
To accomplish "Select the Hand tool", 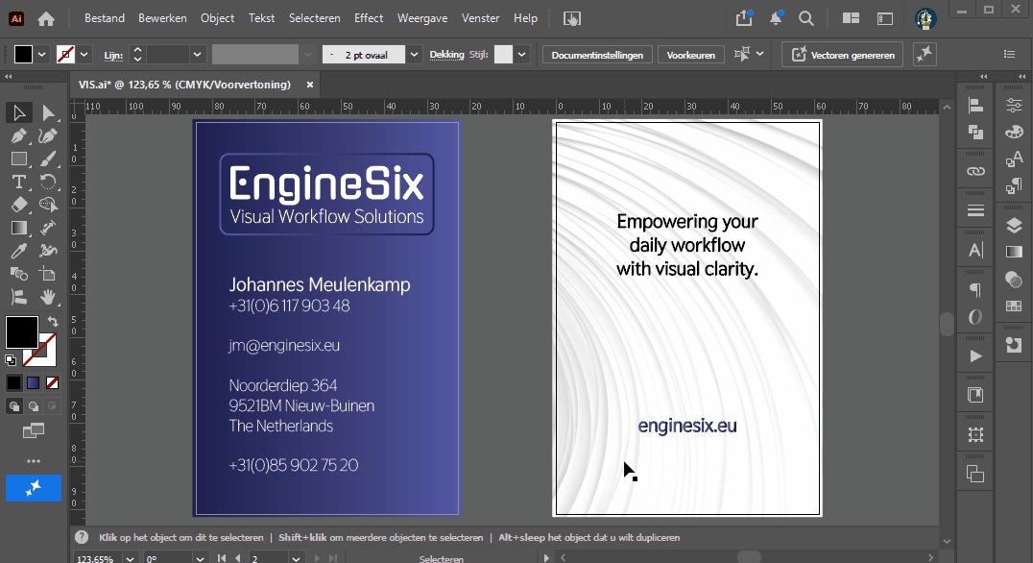I will pyautogui.click(x=47, y=297).
